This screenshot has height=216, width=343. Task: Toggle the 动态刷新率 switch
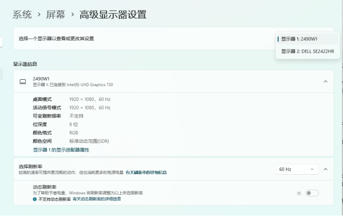click(312, 193)
